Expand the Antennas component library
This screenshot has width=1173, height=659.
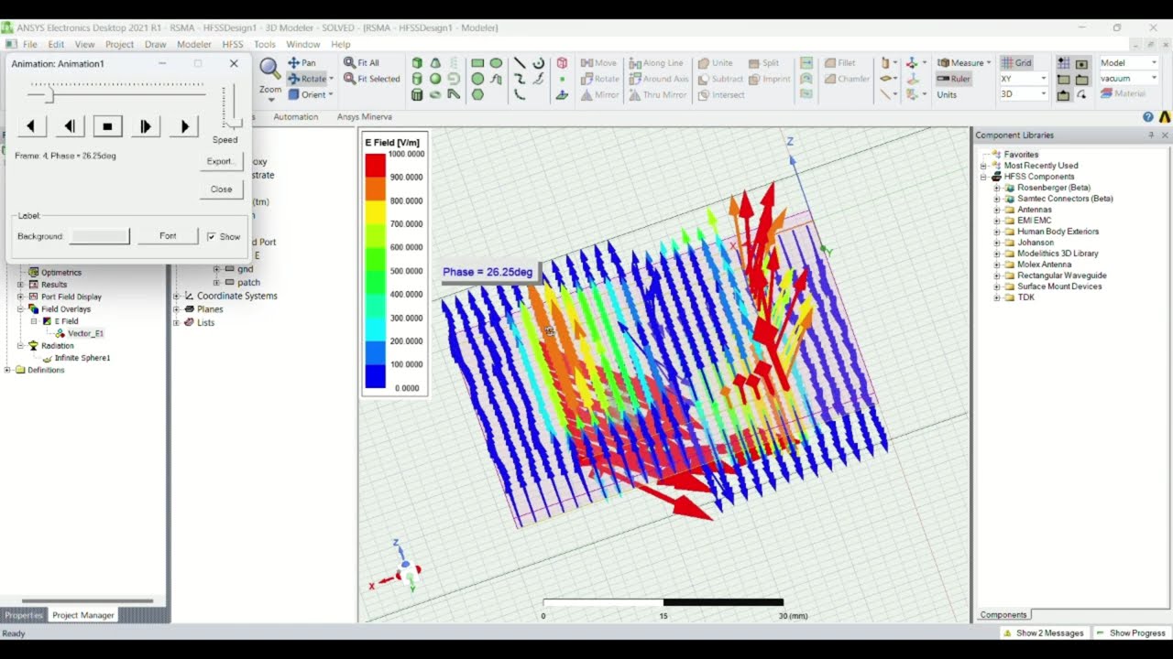(x=996, y=210)
